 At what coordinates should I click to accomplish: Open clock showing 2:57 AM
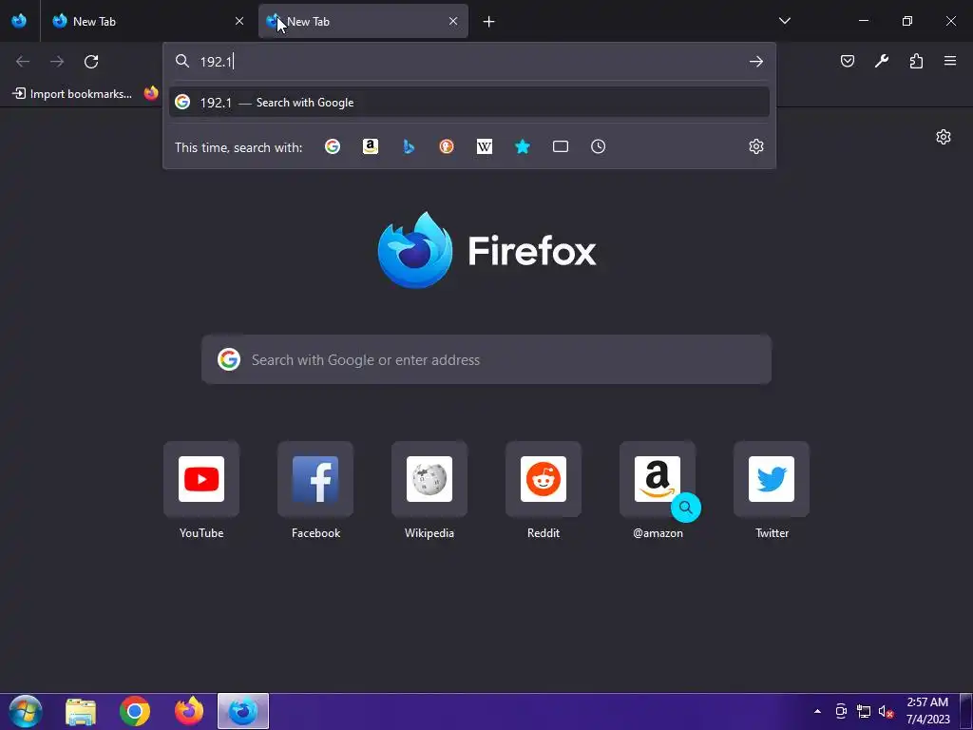coord(927,711)
